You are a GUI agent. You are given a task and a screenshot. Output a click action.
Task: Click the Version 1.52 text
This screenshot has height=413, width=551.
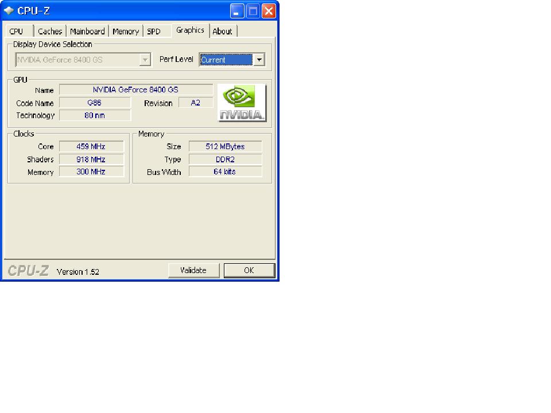[x=78, y=272]
